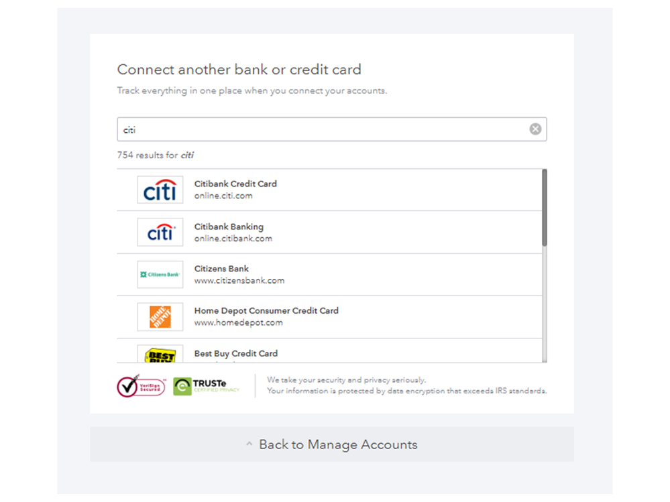Screen dimensions: 670x502
Task: Select Citibank Banking result
Action: click(x=229, y=227)
